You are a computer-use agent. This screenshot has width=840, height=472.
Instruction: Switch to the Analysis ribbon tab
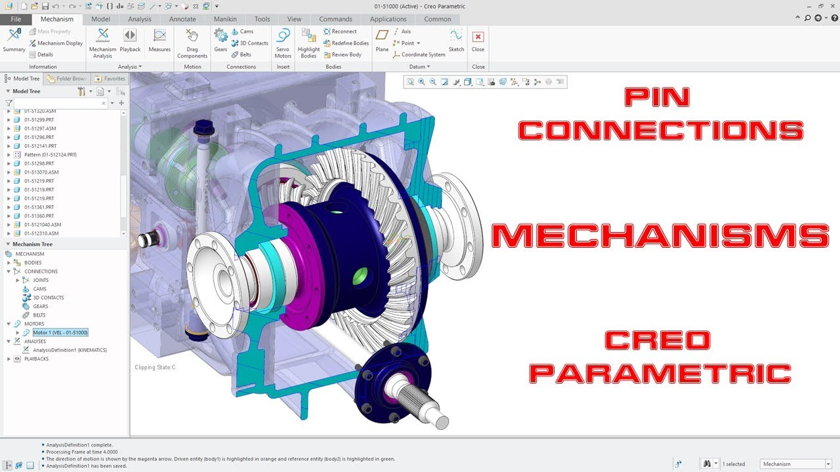click(x=140, y=19)
